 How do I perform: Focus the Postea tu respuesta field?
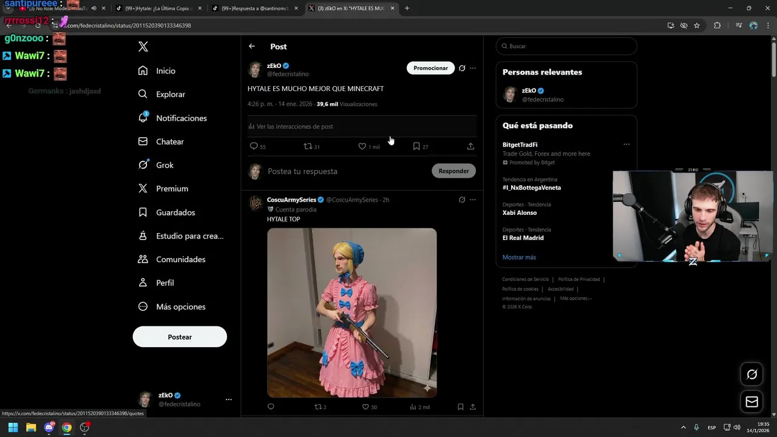346,171
